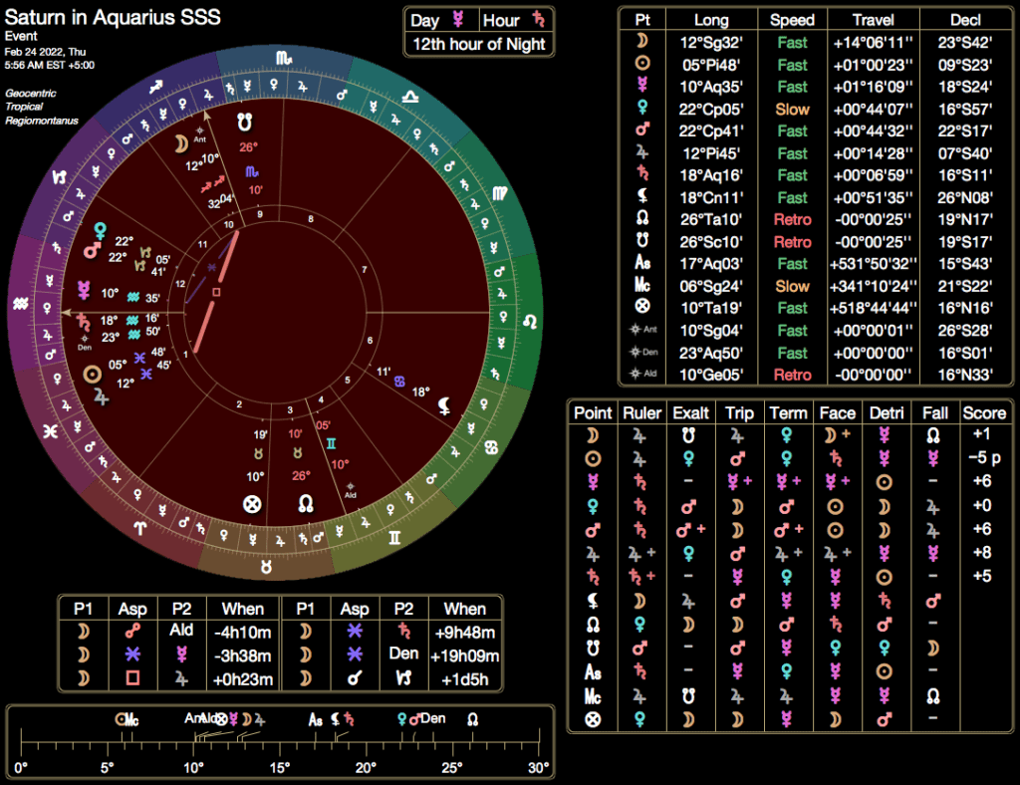The height and width of the screenshot is (785, 1020).
Task: Select the Moon symbol inside the chart wheel
Action: (181, 143)
